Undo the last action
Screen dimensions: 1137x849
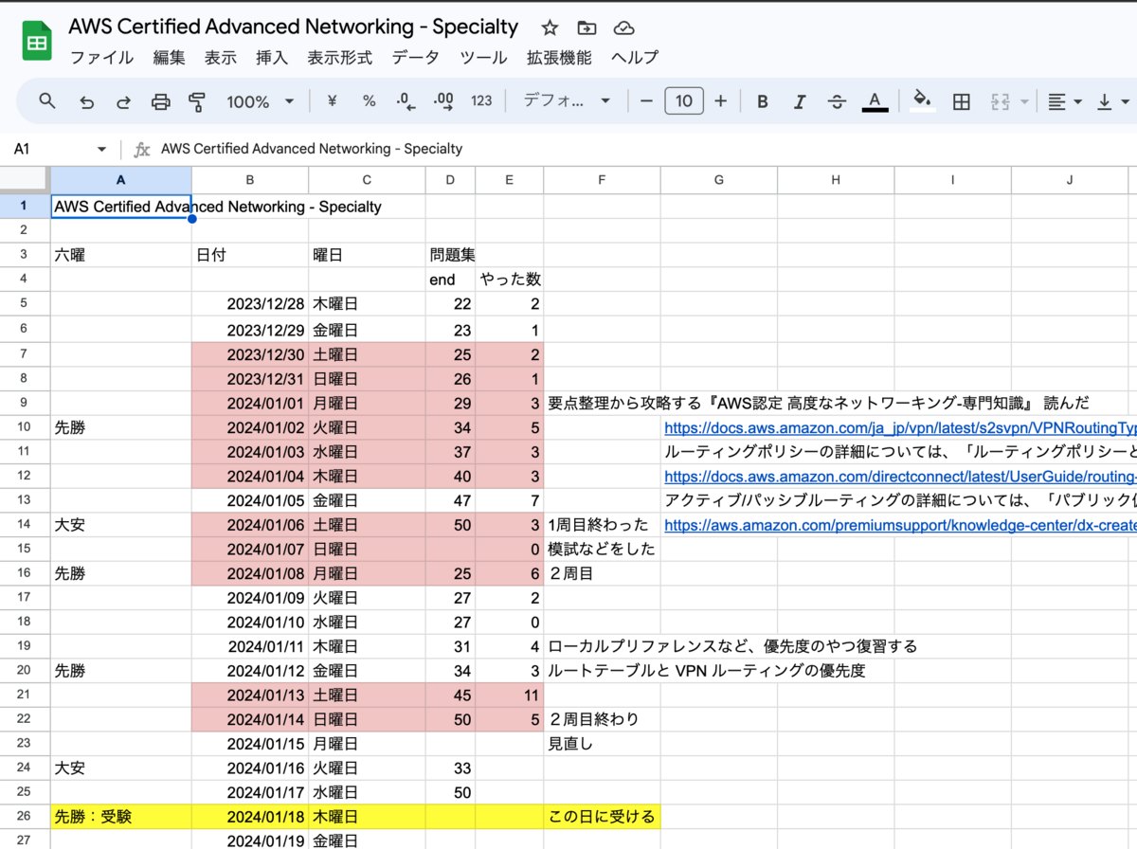[x=86, y=101]
